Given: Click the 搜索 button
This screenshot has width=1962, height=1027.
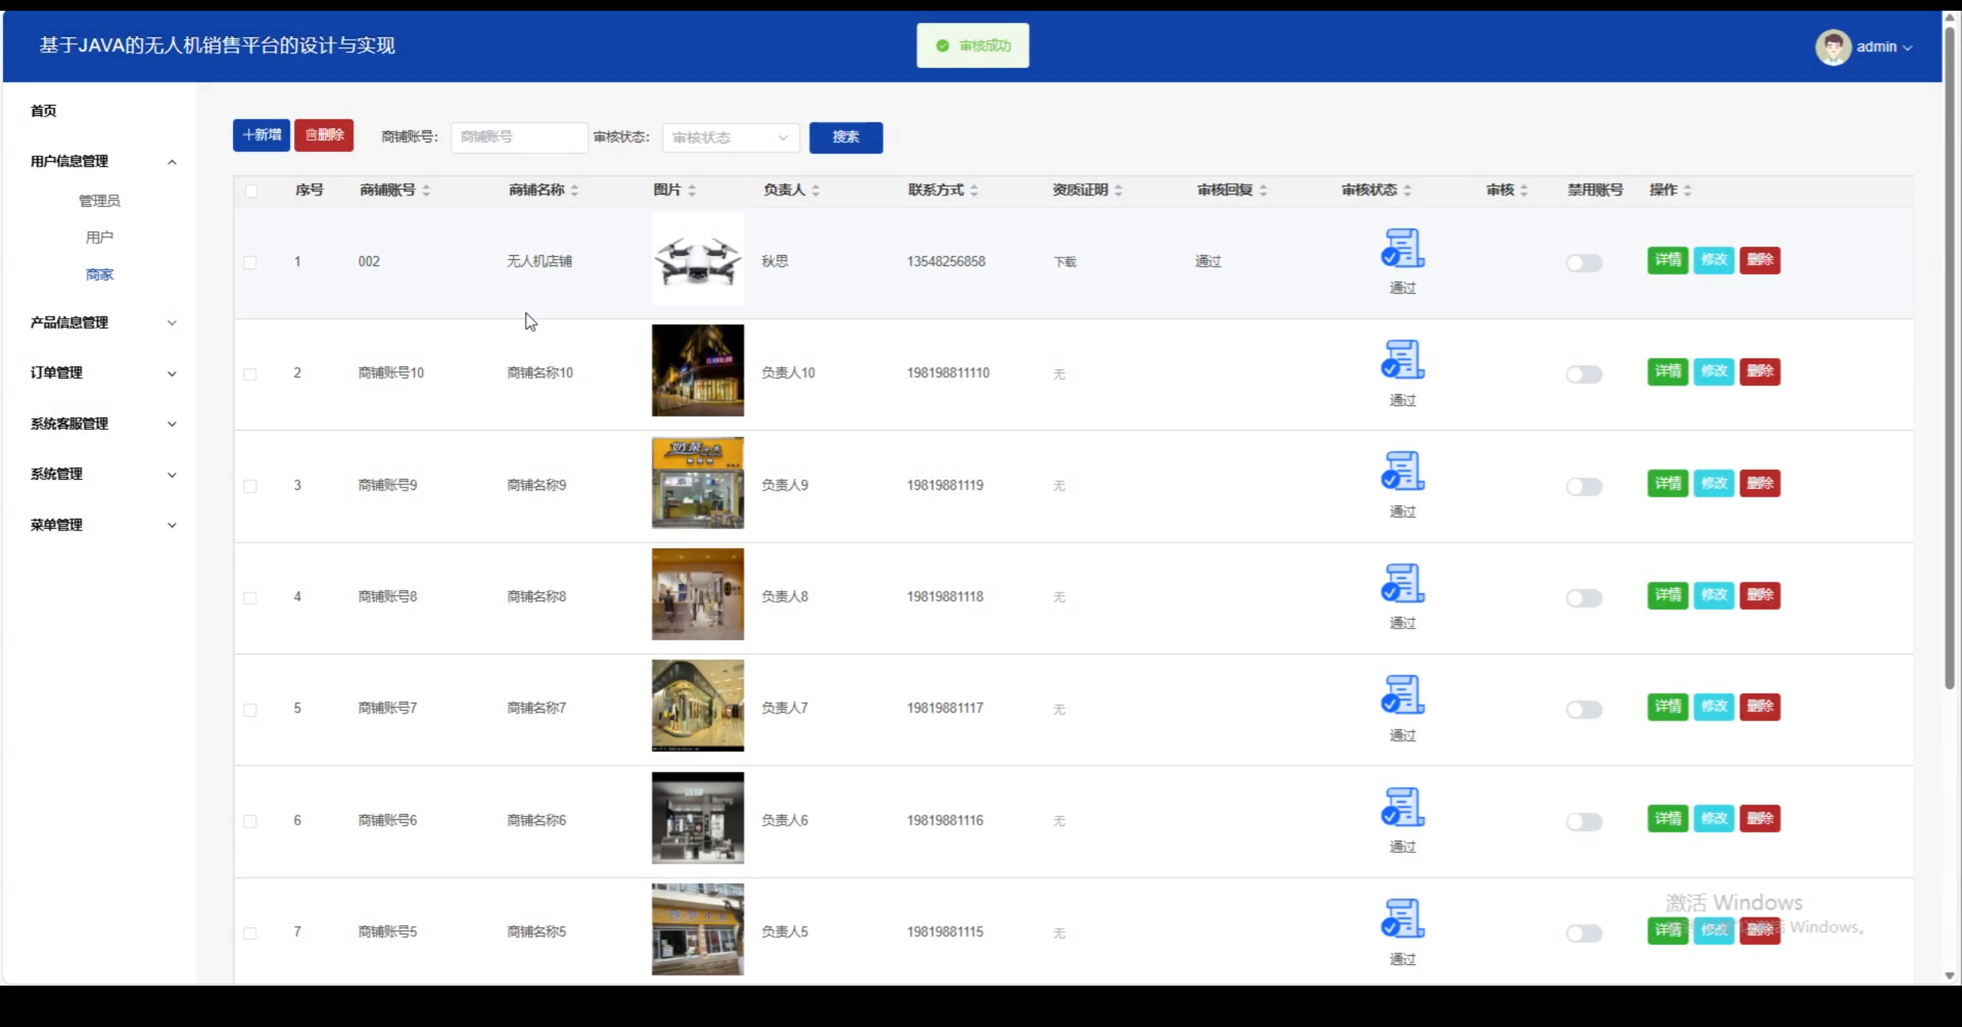Looking at the screenshot, I should pyautogui.click(x=845, y=138).
